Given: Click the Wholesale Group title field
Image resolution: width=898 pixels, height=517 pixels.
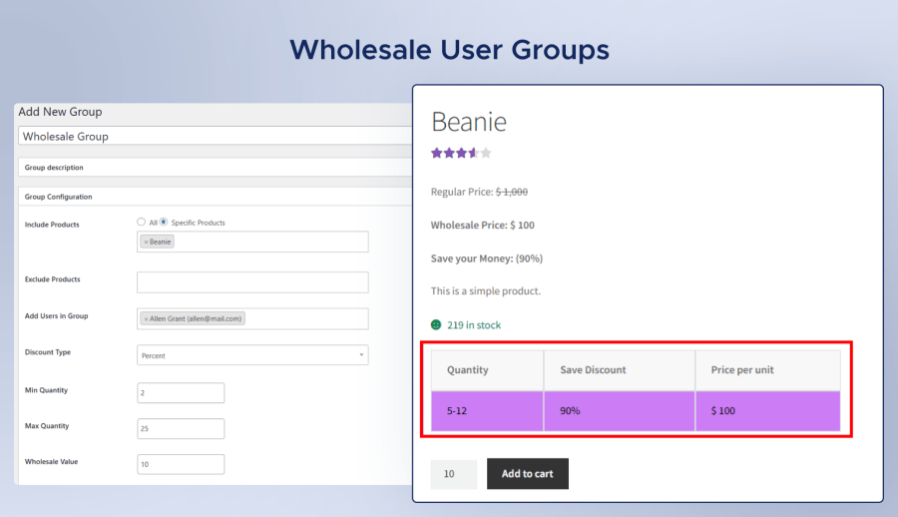Looking at the screenshot, I should pyautogui.click(x=216, y=136).
